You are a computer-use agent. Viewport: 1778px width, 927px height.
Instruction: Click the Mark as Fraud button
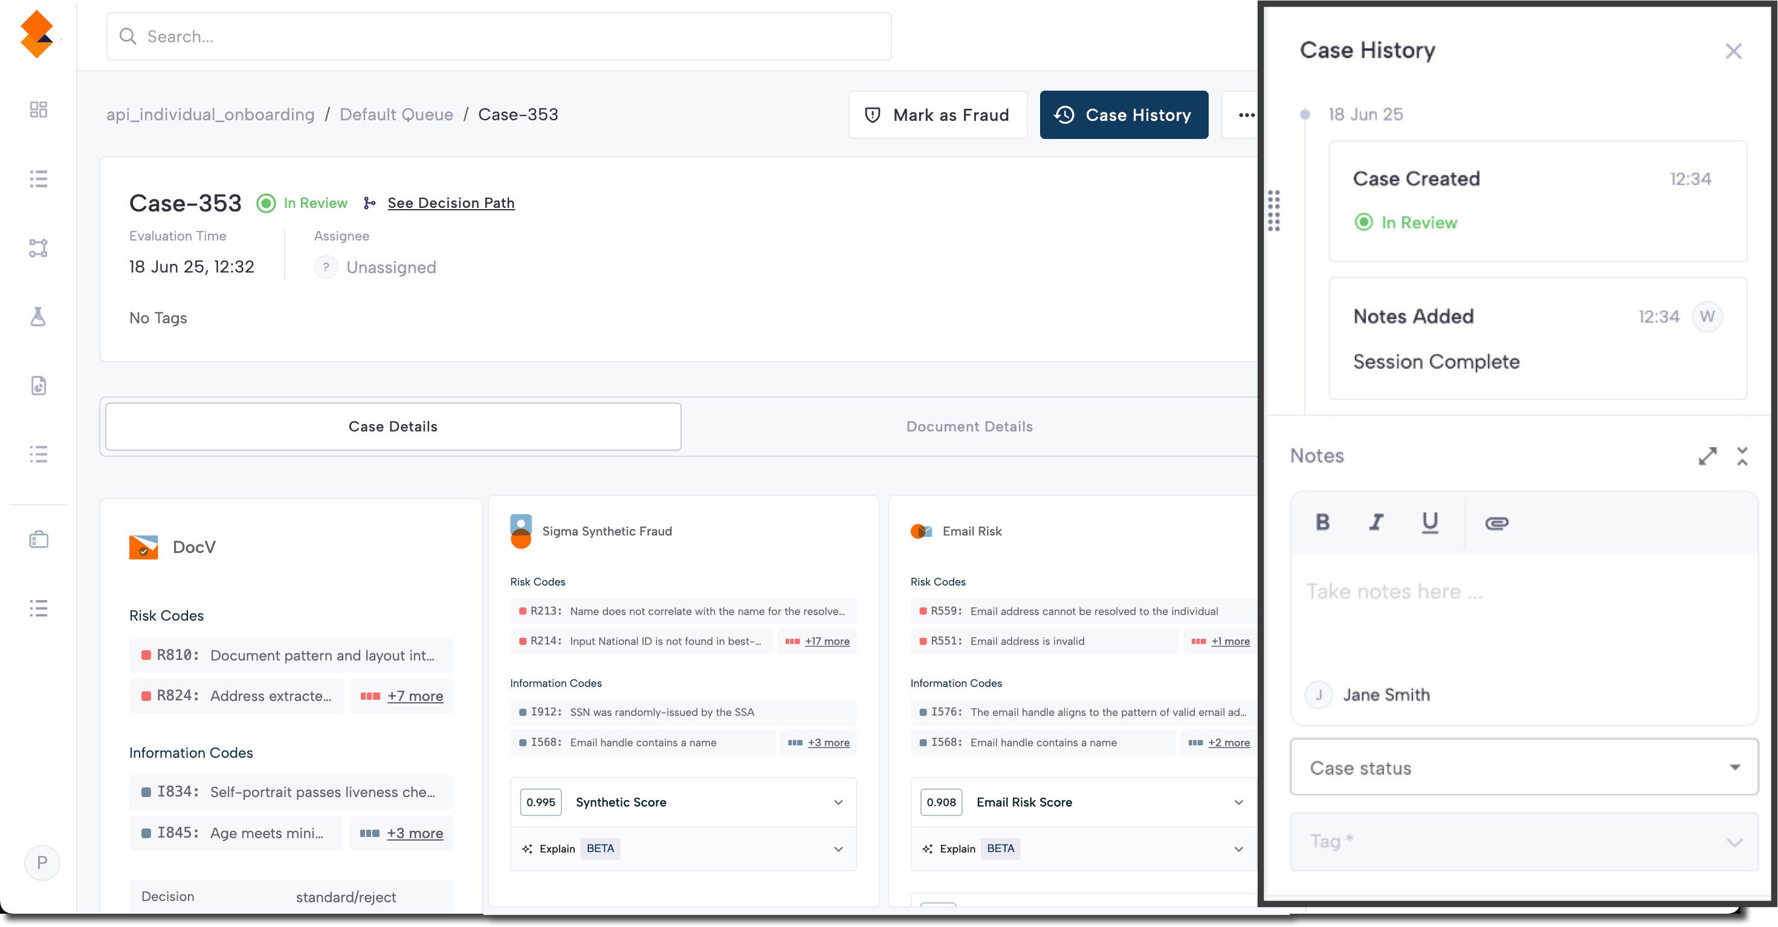937,115
